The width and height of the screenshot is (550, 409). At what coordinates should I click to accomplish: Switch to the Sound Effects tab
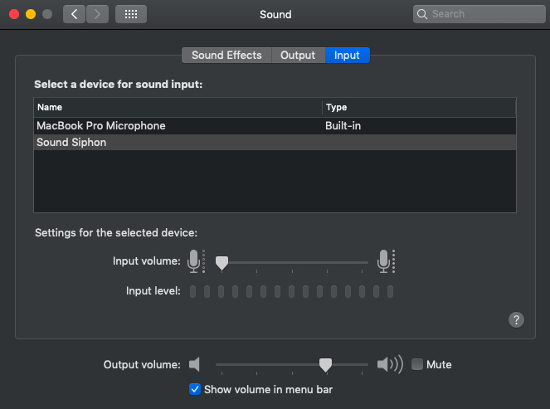click(x=226, y=55)
